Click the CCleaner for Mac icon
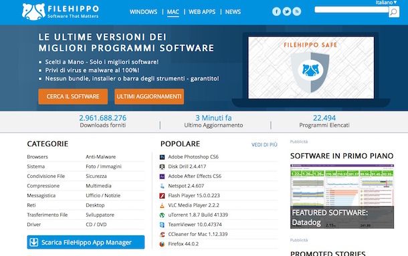The width and height of the screenshot is (408, 256). point(162,235)
